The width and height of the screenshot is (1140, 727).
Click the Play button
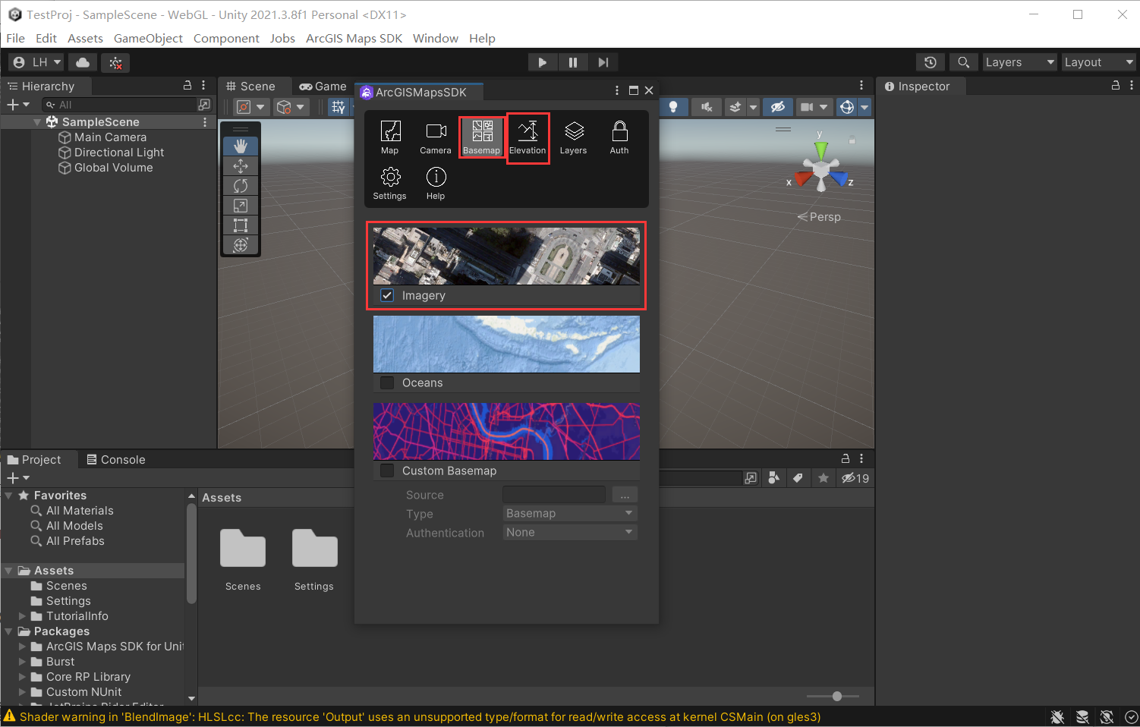[543, 62]
